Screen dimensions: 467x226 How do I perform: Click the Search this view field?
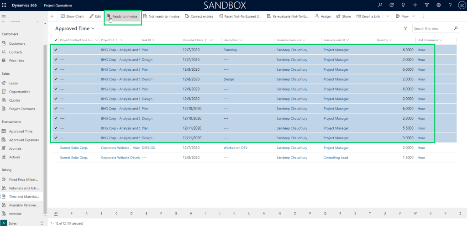pyautogui.click(x=432, y=28)
